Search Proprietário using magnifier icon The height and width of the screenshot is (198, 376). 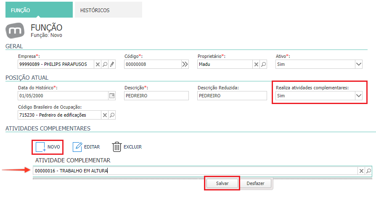pos(264,64)
